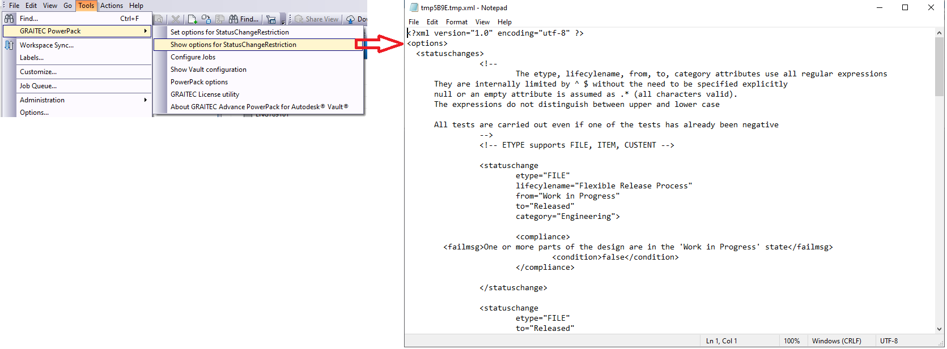947x349 pixels.
Task: Click Notepad scrollbar down arrow
Action: tap(939, 329)
